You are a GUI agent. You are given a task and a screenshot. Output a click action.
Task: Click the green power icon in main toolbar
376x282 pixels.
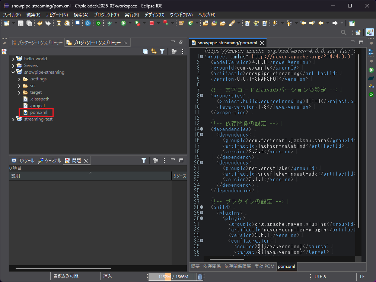coord(98,23)
